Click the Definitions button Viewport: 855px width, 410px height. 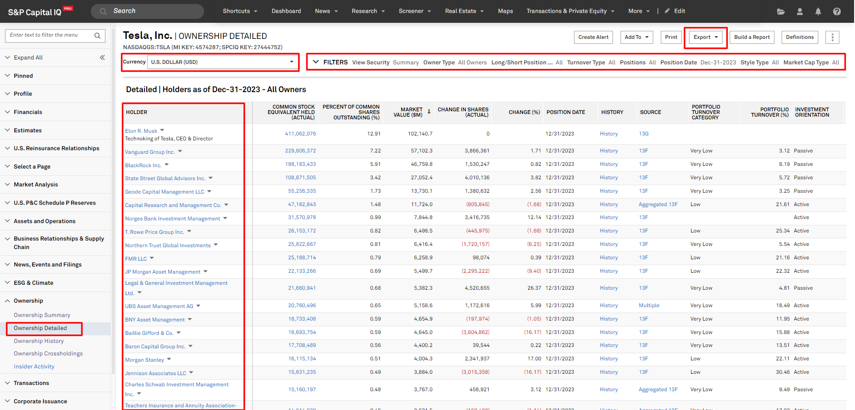click(800, 37)
